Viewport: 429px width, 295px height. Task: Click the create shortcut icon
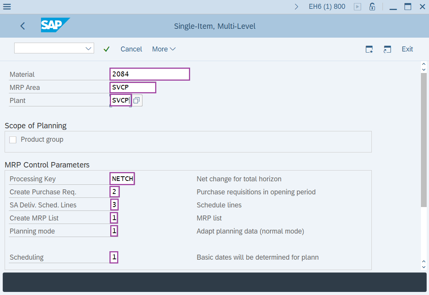[x=369, y=49]
